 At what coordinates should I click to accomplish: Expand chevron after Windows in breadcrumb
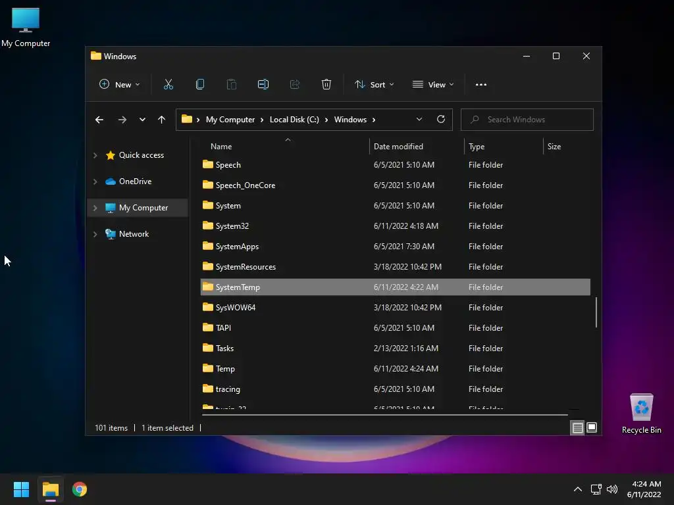(374, 120)
